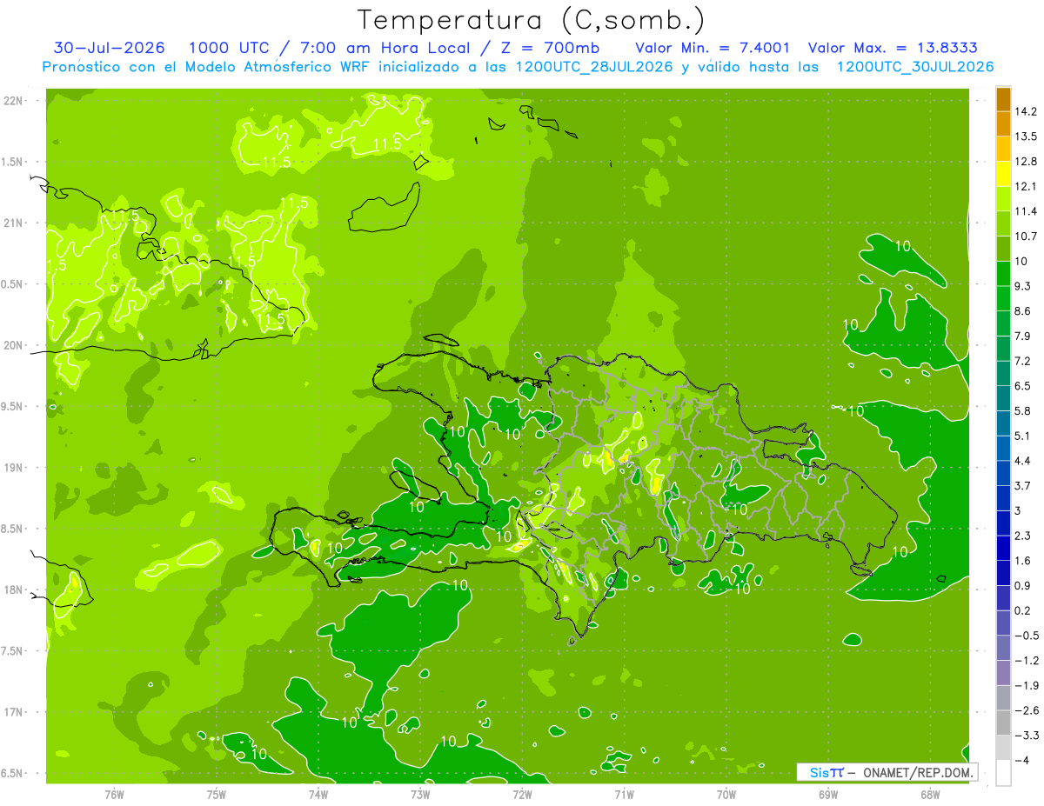The image size is (1044, 806).
Task: Click the 68W longitude axis label
Action: pyautogui.click(x=930, y=794)
